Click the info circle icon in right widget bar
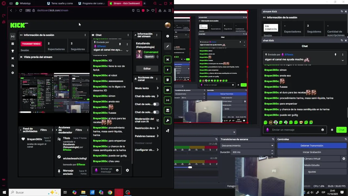Screen dimensions: 348x196 click(x=167, y=36)
